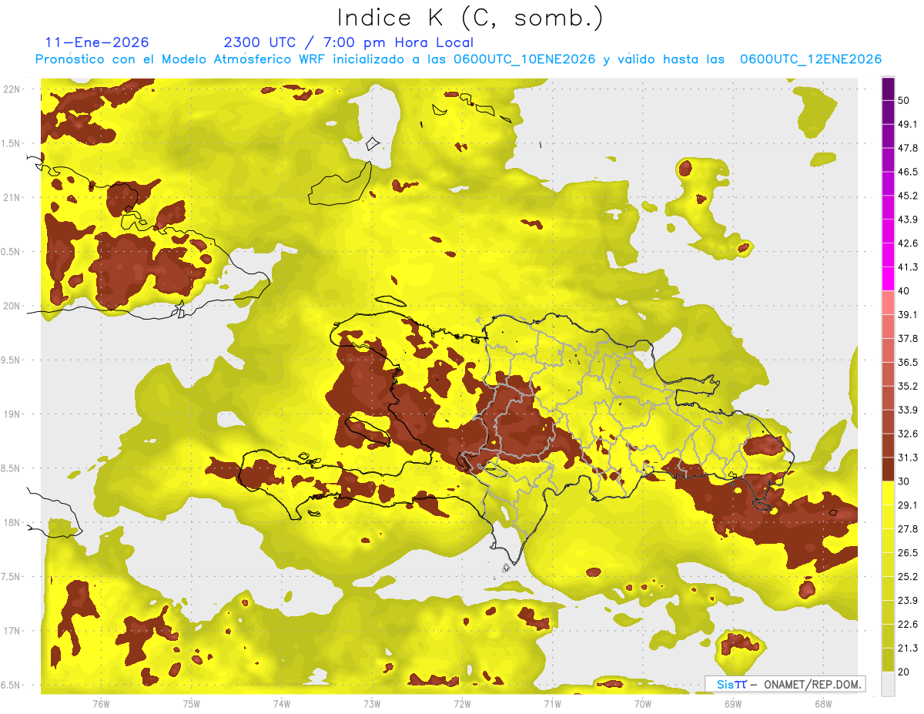Click the colorbar value "40"
This screenshot has height=714, width=924.
click(x=903, y=291)
